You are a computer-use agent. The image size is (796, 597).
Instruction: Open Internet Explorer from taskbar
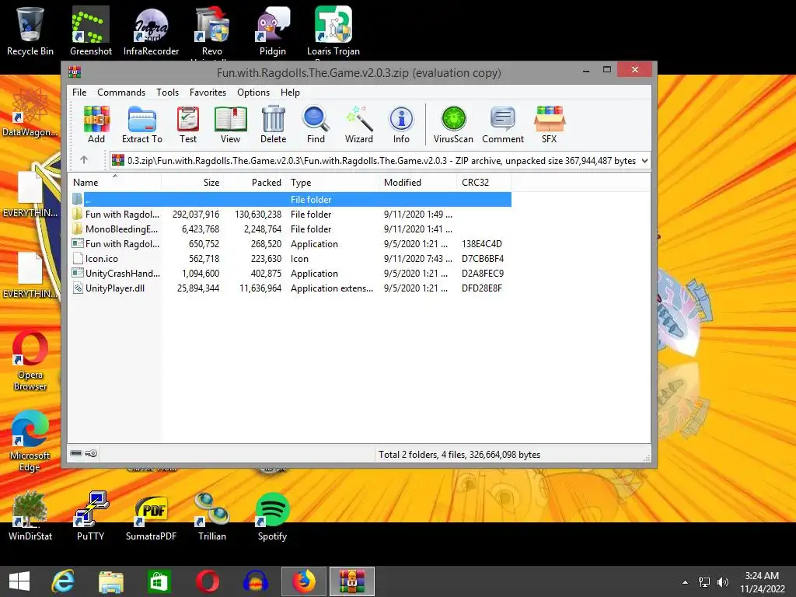63,581
